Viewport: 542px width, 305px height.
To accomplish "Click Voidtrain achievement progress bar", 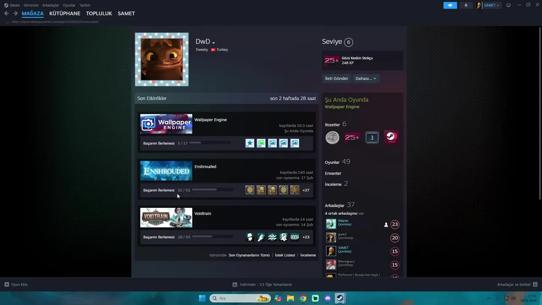I will click(x=213, y=237).
